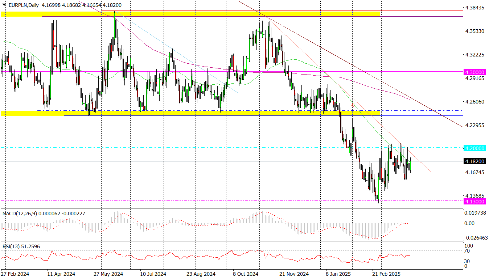The height and width of the screenshot is (279, 489).
Task: Click the EURPLN,Daily symbol title
Action: point(23,5)
